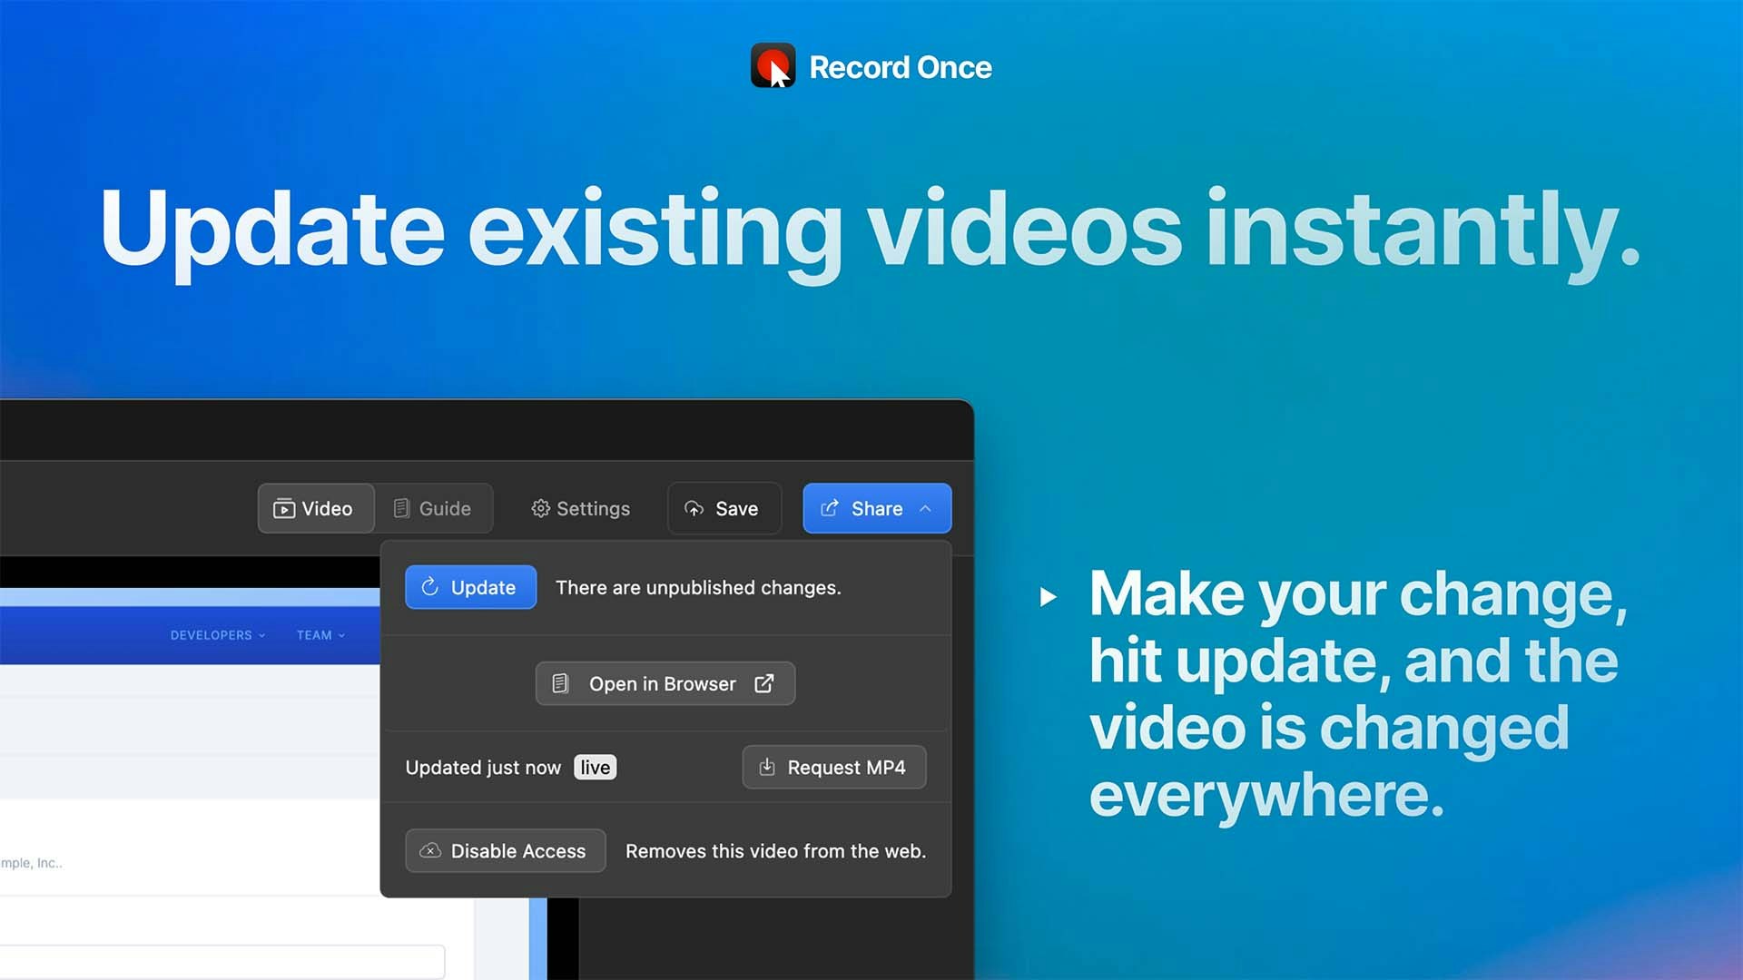Click the gear icon beside Settings
1743x980 pixels.
tap(540, 508)
